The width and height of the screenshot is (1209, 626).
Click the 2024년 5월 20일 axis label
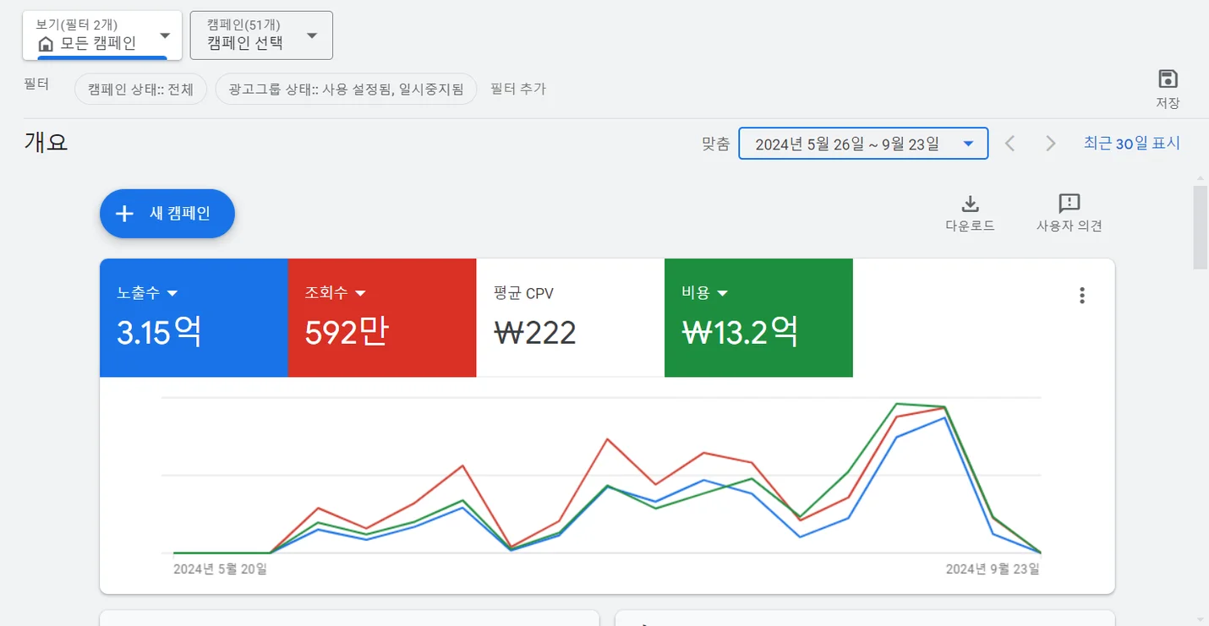point(220,569)
